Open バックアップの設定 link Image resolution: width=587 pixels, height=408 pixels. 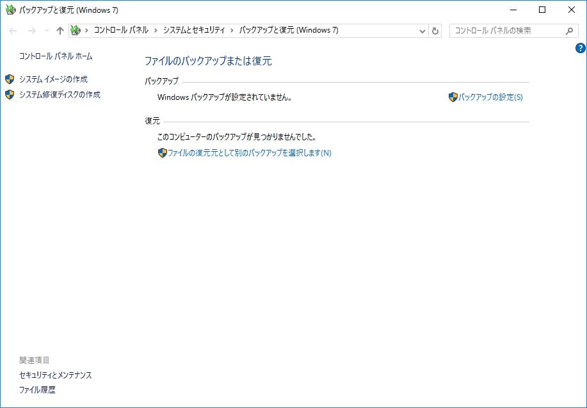pyautogui.click(x=491, y=96)
